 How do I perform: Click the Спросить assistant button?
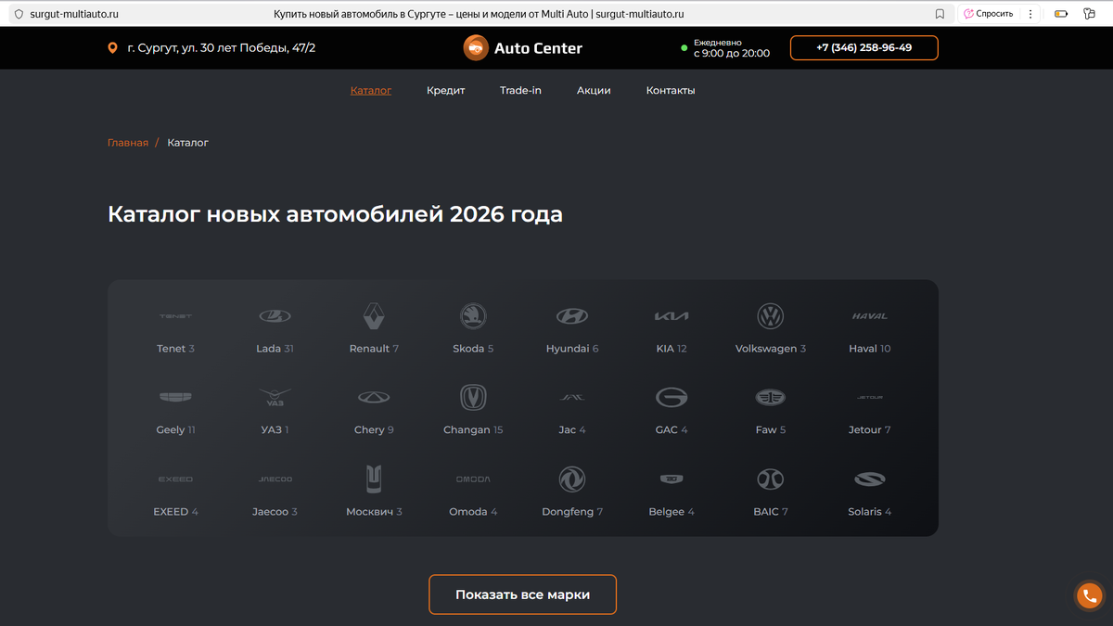[x=988, y=14]
